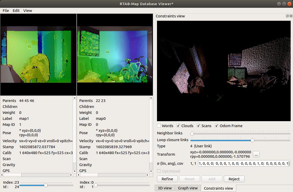Click the covariance matrix input field
293x192 pixels.
[x=244, y=163]
